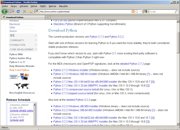Download Python 2.7.2 Mac OS X 64-bit/32-bit Installer

(85, 82)
